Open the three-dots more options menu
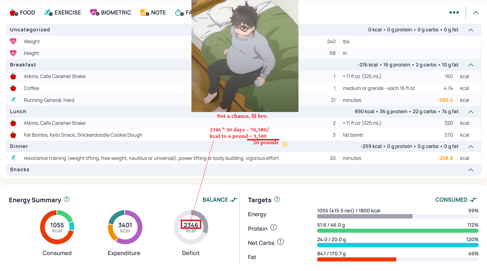Image resolution: width=487 pixels, height=271 pixels. [454, 12]
